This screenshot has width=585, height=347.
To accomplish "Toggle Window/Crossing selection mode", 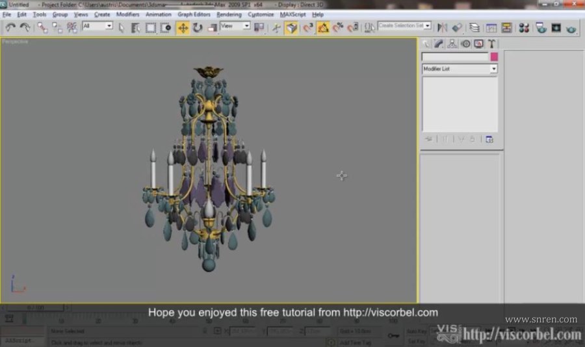I will point(165,27).
